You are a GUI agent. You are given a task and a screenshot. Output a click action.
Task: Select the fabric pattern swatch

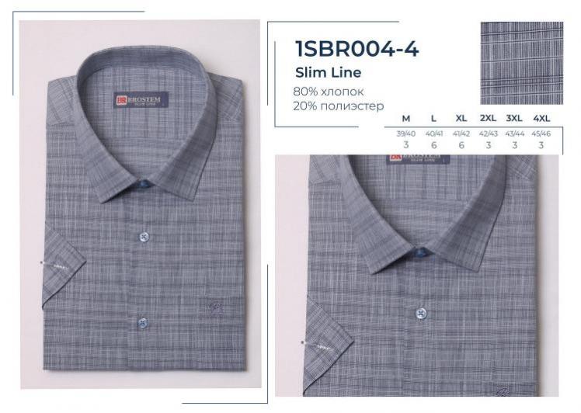coord(522,63)
